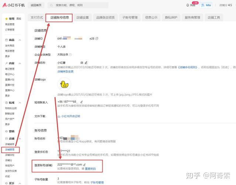This screenshot has width=236, height=185.
Task: Download 小红书开店证明 file link
Action: [x=71, y=116]
